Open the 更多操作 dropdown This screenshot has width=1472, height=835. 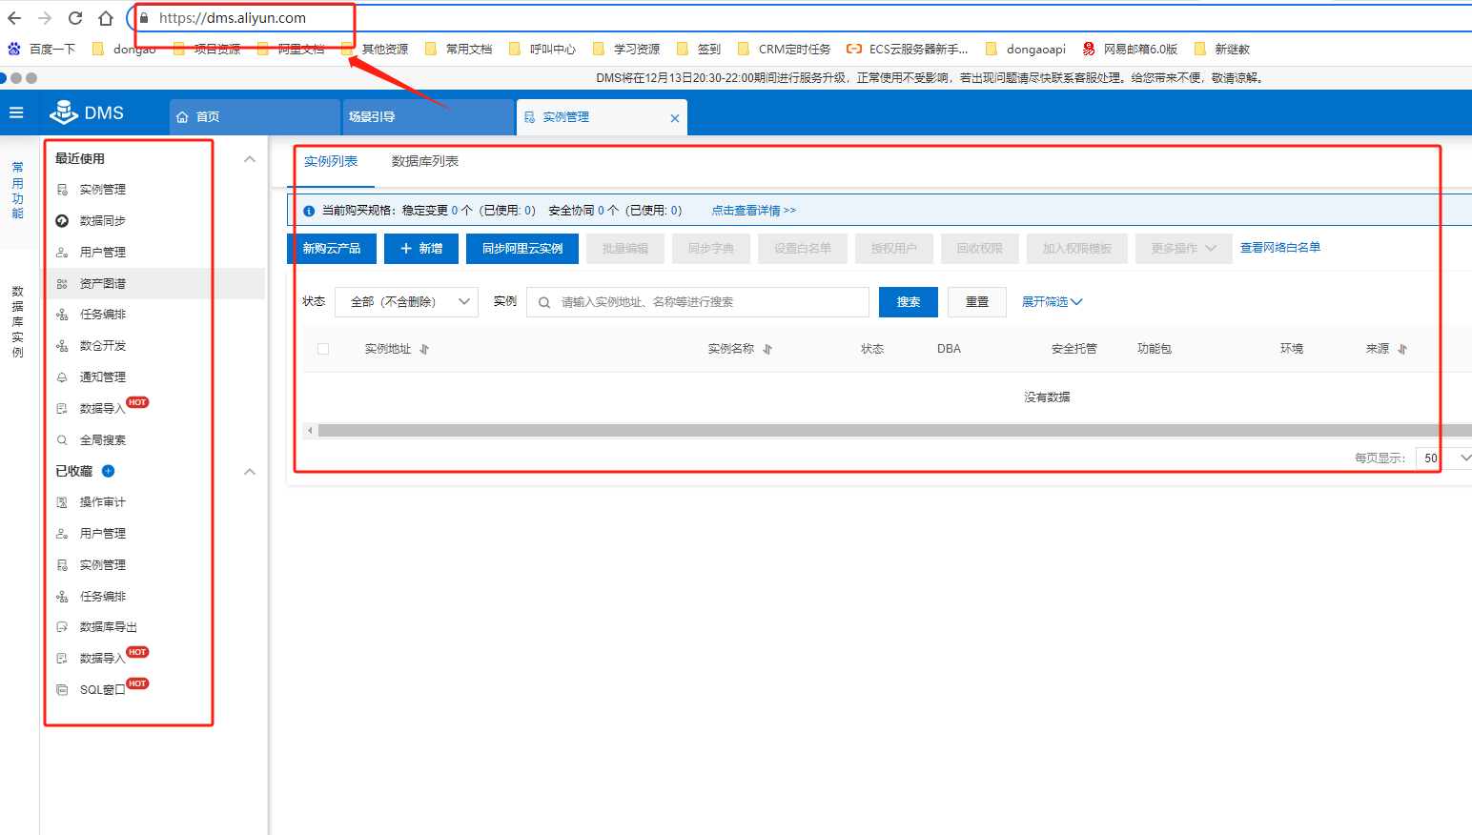(1183, 248)
